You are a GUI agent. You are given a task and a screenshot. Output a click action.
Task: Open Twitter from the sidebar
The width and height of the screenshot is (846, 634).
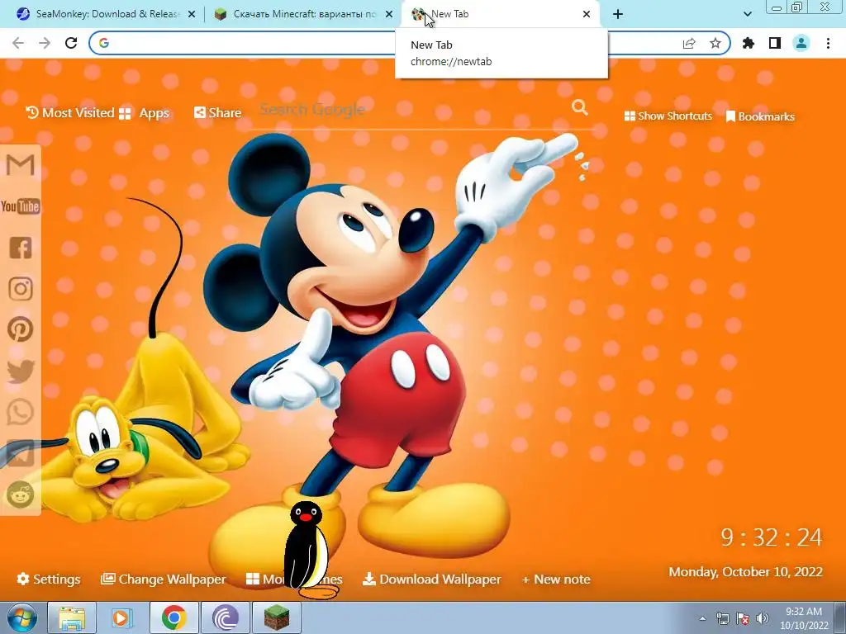21,371
